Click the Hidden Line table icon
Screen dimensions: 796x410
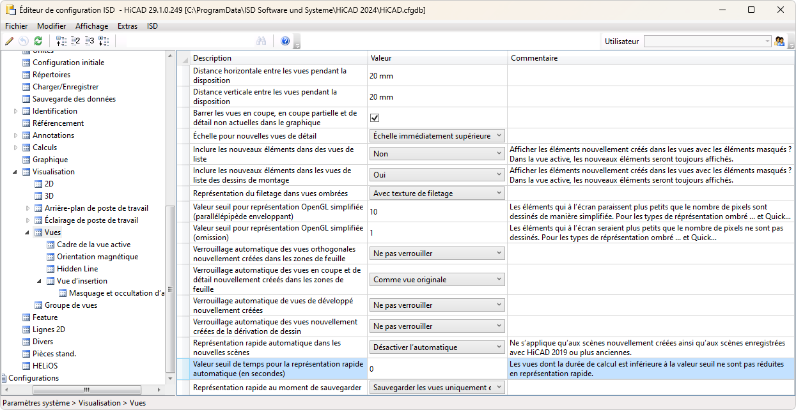51,269
